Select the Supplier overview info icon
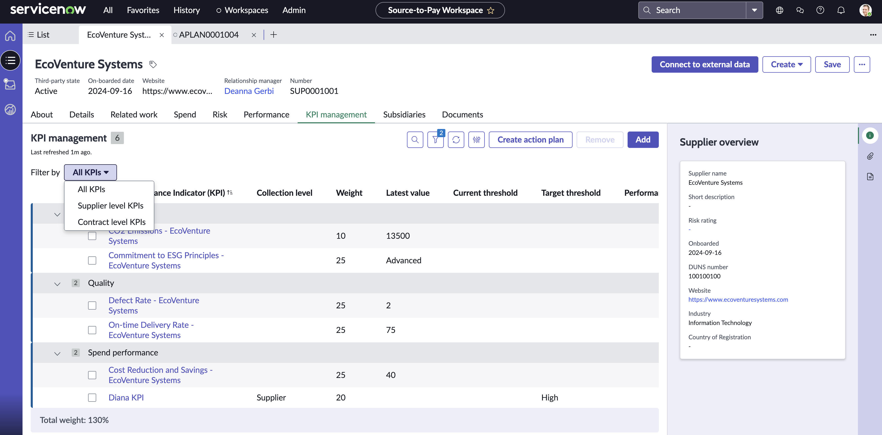882x435 pixels. click(870, 136)
